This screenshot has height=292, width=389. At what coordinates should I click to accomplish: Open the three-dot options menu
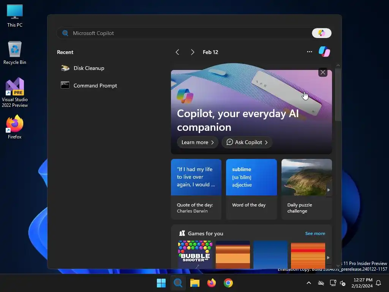[309, 52]
